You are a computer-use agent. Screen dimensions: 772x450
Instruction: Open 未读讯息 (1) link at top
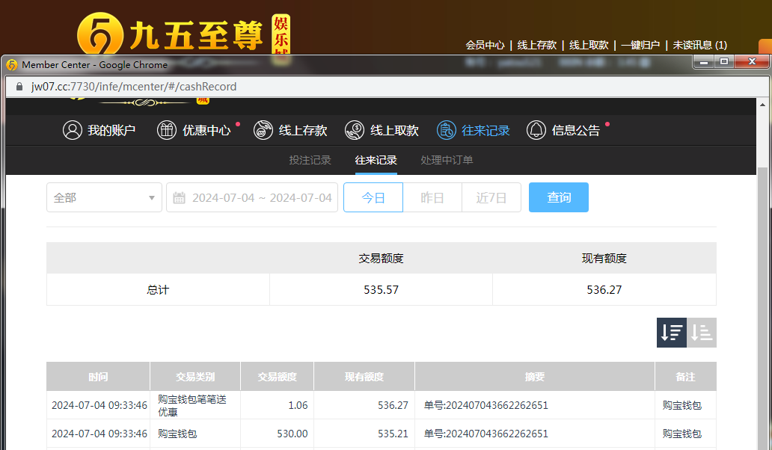click(x=699, y=45)
